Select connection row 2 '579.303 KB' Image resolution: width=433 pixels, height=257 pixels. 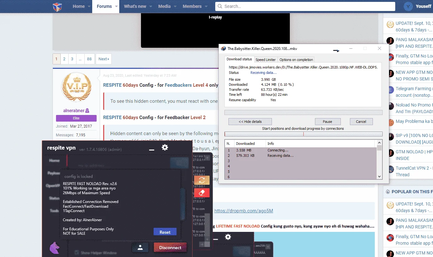[x=301, y=156]
